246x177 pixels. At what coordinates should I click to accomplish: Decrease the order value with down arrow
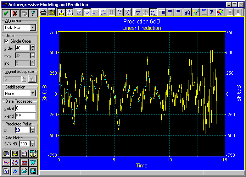pos(33,49)
